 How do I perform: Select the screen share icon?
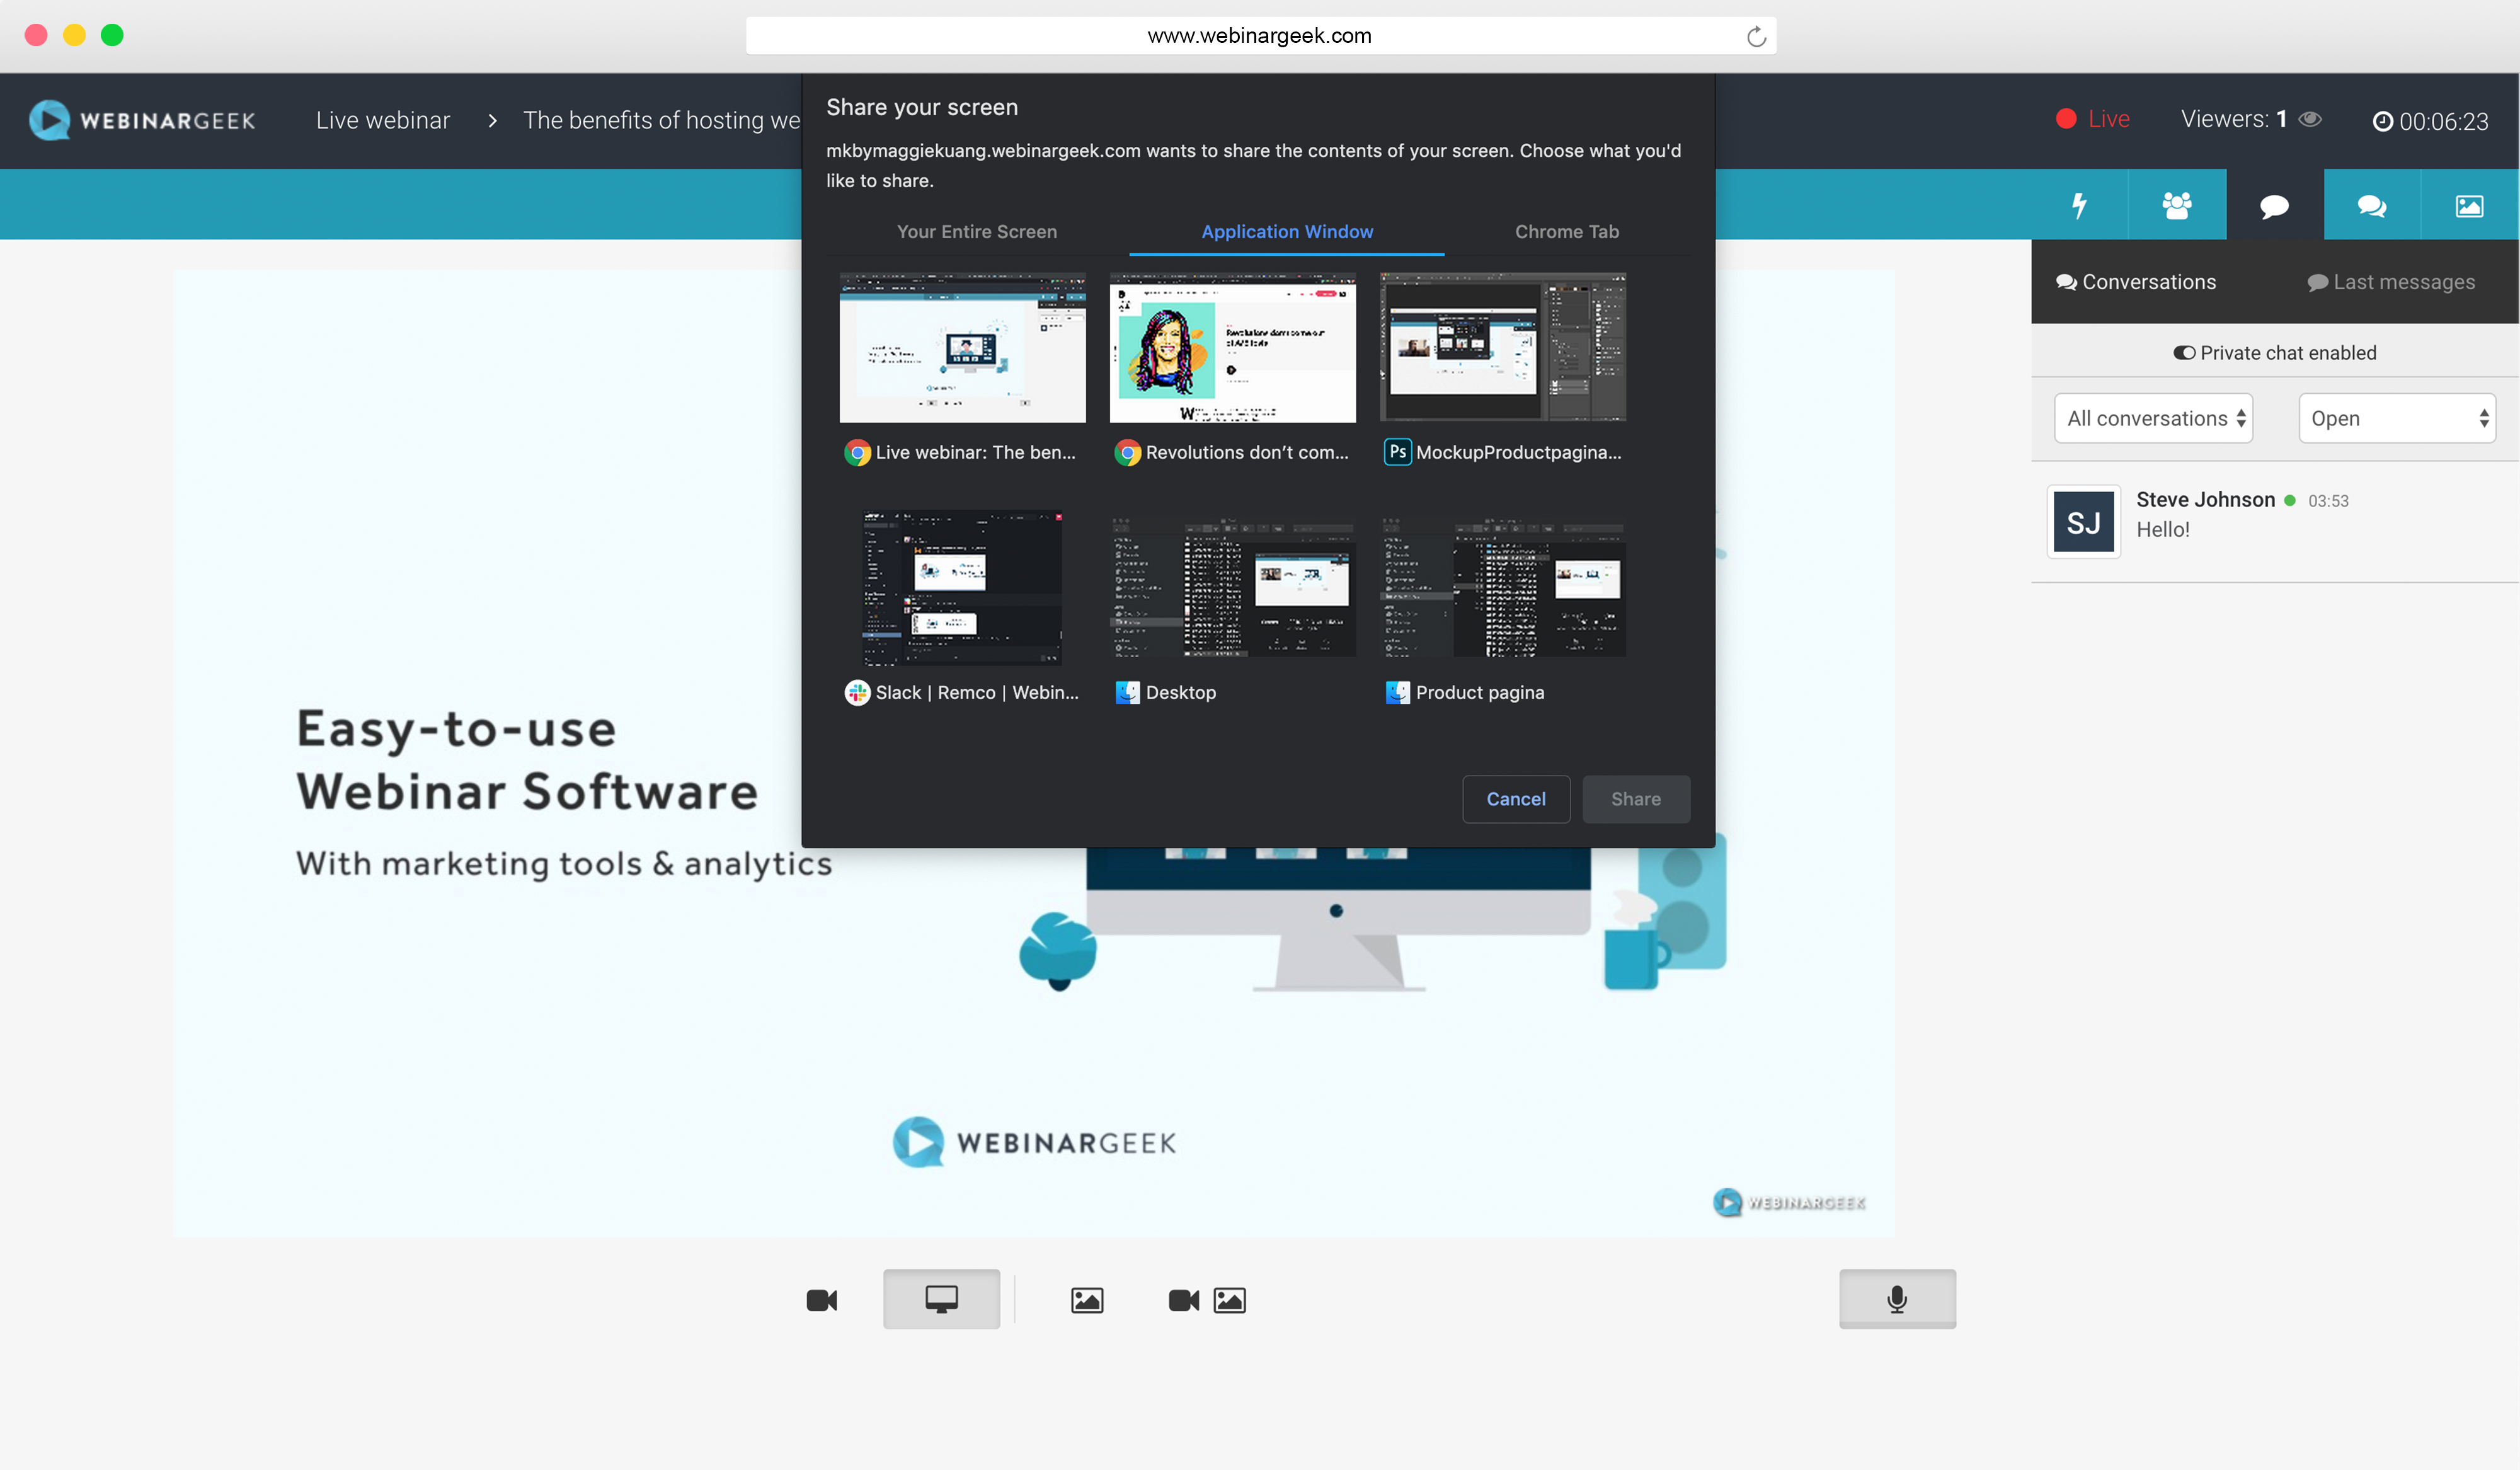point(940,1298)
